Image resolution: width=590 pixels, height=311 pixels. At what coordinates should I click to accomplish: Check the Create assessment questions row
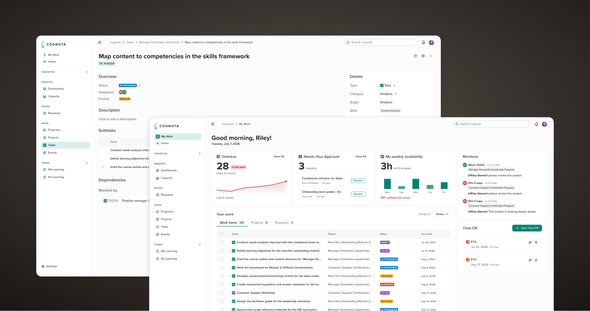(222, 284)
